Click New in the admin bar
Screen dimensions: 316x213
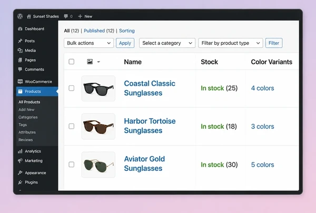88,16
